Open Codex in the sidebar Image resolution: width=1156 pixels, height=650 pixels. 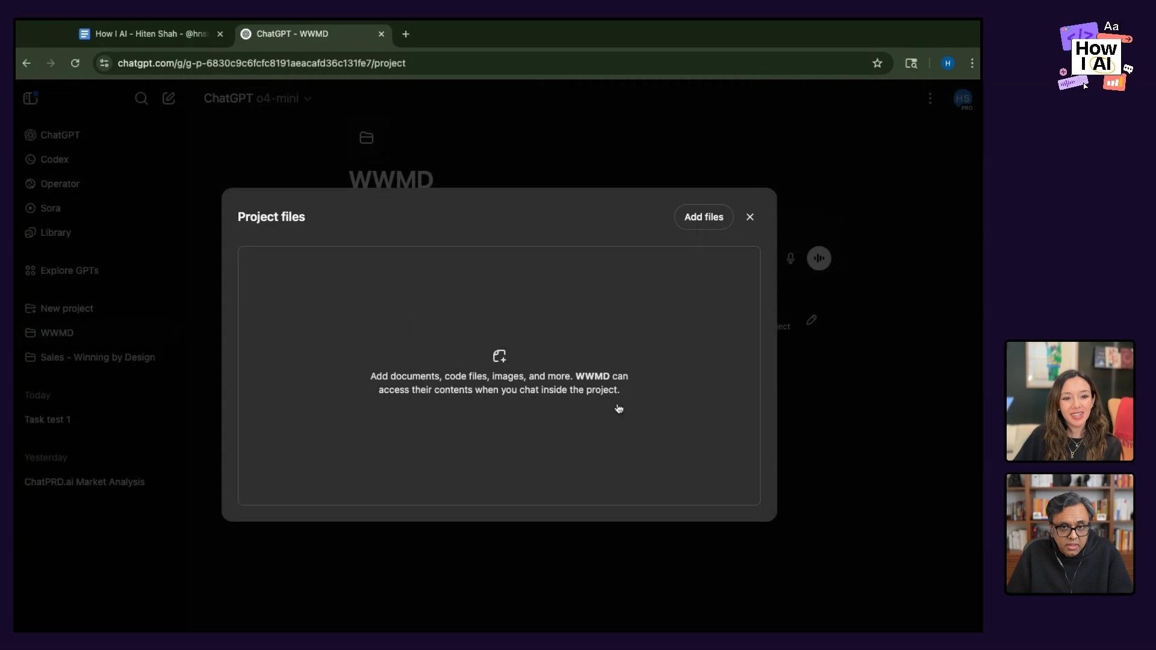(46, 159)
